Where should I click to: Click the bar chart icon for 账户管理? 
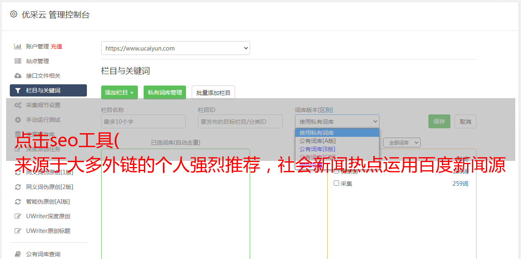pyautogui.click(x=18, y=46)
